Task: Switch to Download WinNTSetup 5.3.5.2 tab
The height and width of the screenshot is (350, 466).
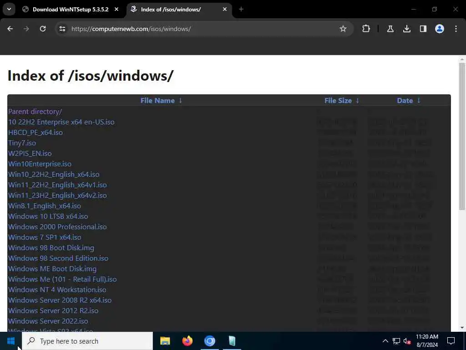Action: [71, 9]
